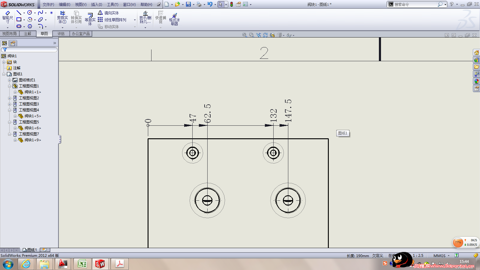
Task: Collapse the 工程图视图1 node
Action: click(9, 86)
